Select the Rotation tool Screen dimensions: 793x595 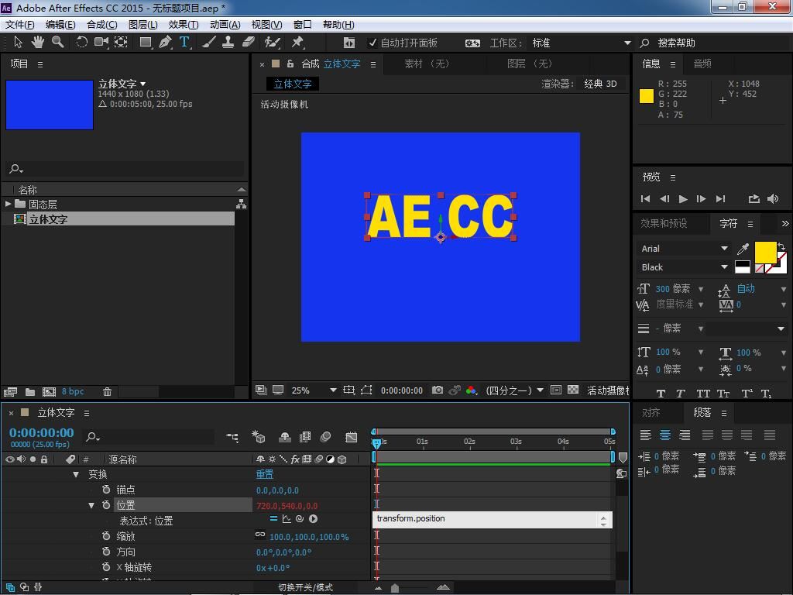[81, 43]
